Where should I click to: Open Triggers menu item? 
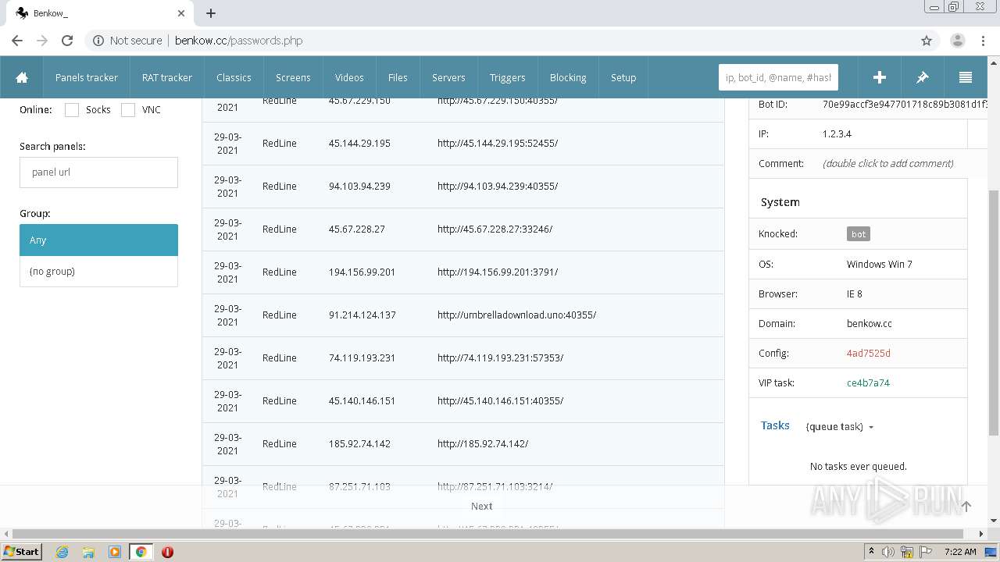point(508,77)
